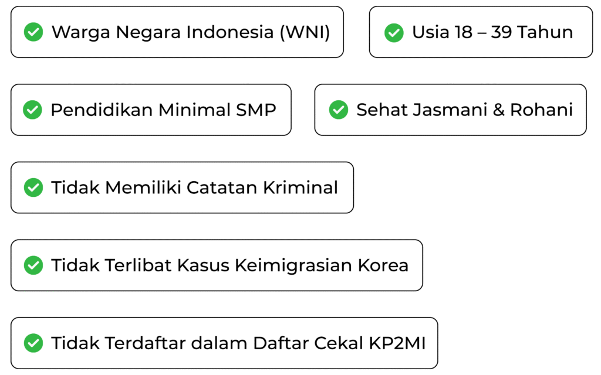The width and height of the screenshot is (601, 375).
Task: Click the green checkmark beside Warga Negara Indonesia
Action: point(33,32)
